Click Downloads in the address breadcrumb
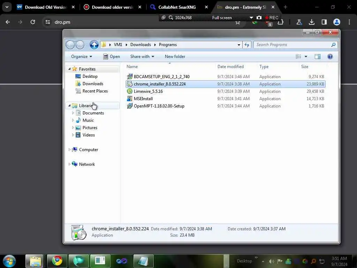The image size is (357, 268). (140, 45)
